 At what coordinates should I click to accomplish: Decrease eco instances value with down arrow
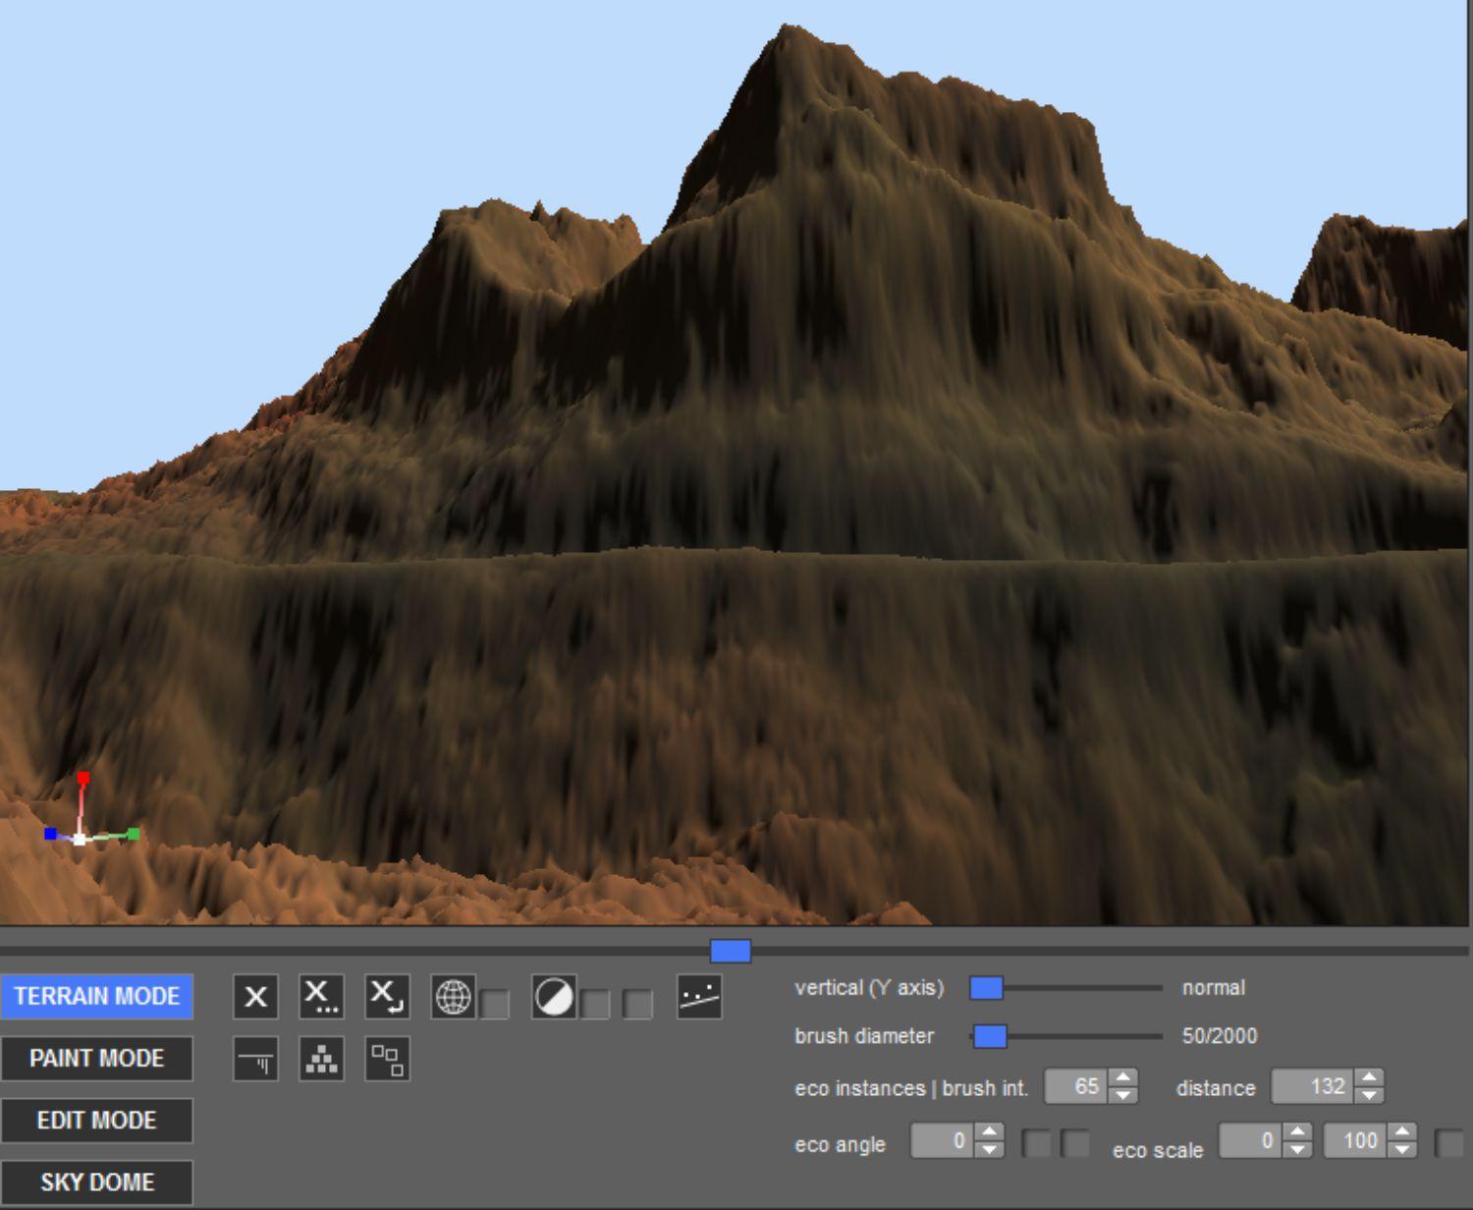1122,1095
